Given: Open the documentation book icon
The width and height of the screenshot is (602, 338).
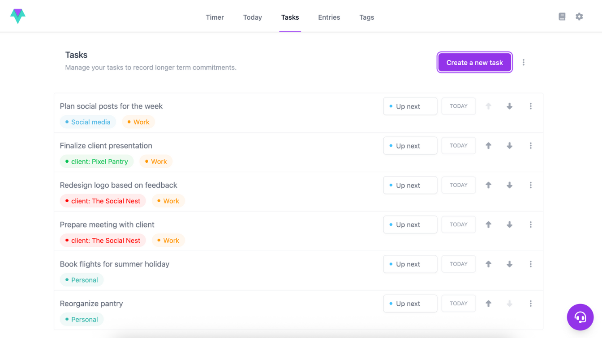Looking at the screenshot, I should (x=562, y=17).
